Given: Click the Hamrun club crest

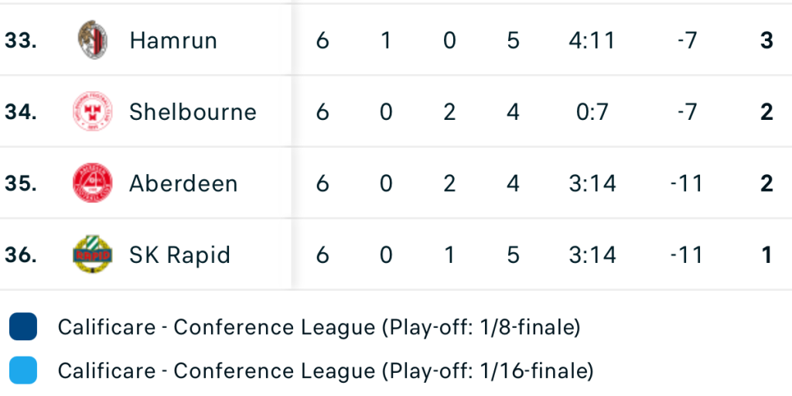Looking at the screenshot, I should point(93,40).
